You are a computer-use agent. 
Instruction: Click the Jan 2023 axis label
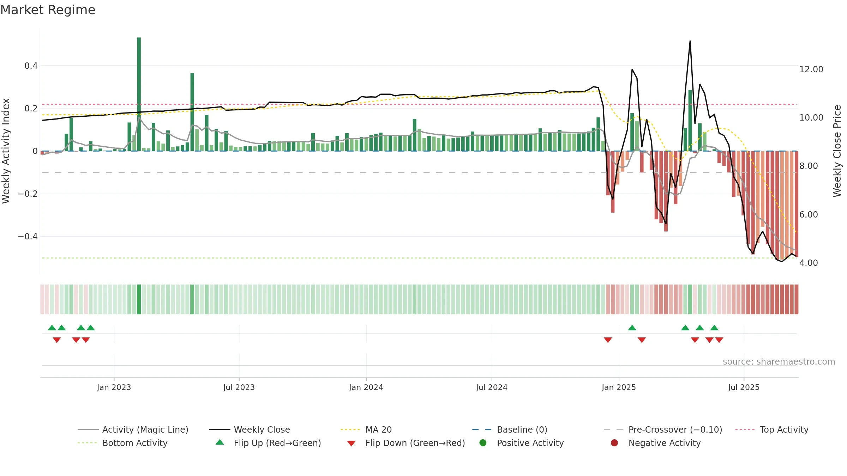pos(114,387)
